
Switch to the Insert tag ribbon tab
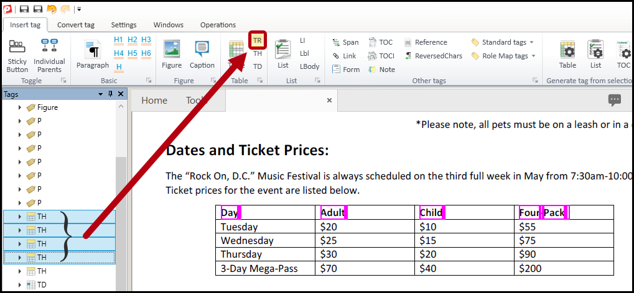[x=25, y=25]
